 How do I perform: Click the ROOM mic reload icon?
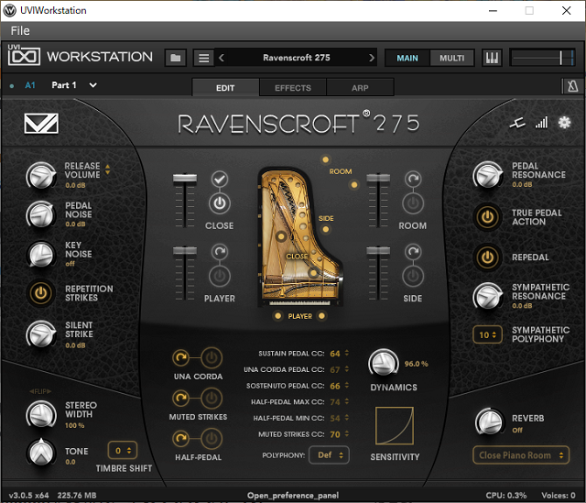pyautogui.click(x=413, y=180)
